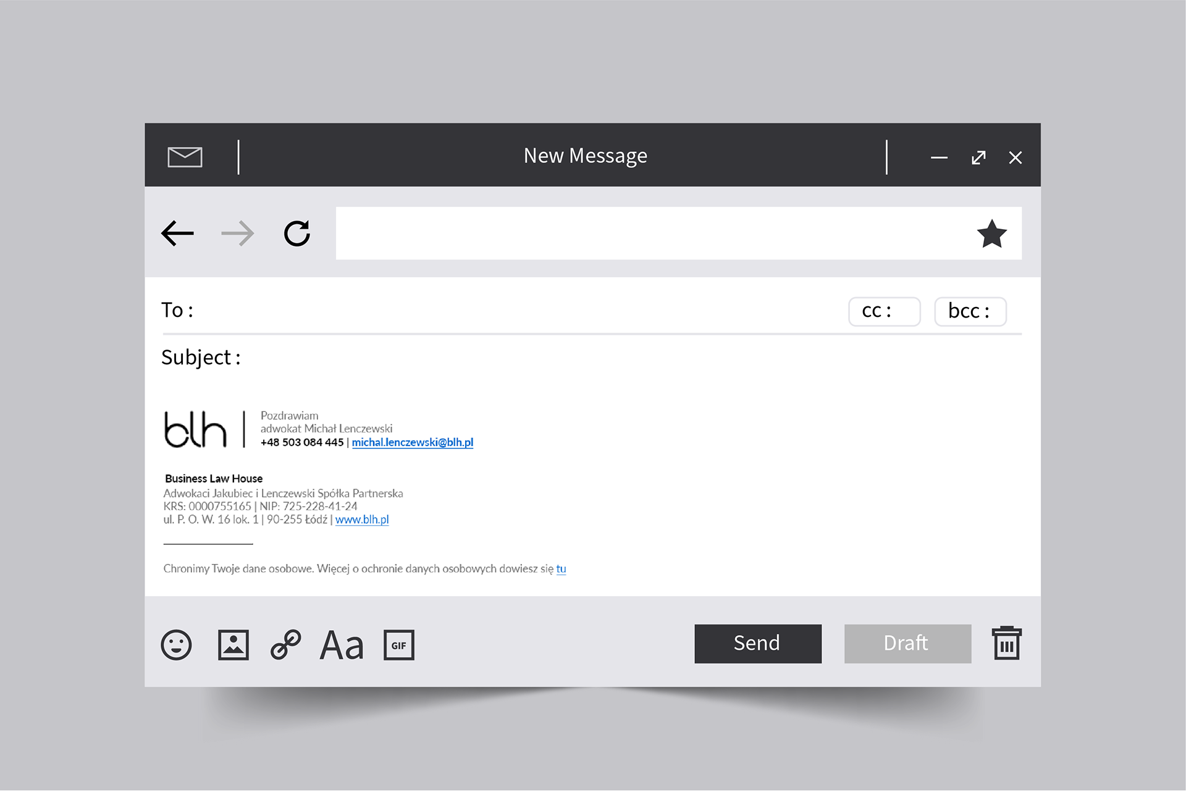Expand the New Message window to fullscreen
The height and width of the screenshot is (803, 1186).
point(978,158)
